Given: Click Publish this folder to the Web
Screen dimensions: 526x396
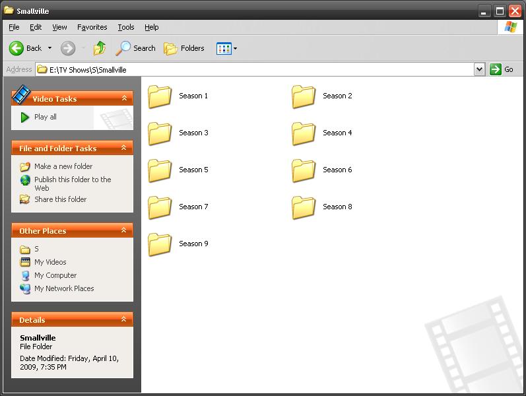Looking at the screenshot, I should (73, 183).
